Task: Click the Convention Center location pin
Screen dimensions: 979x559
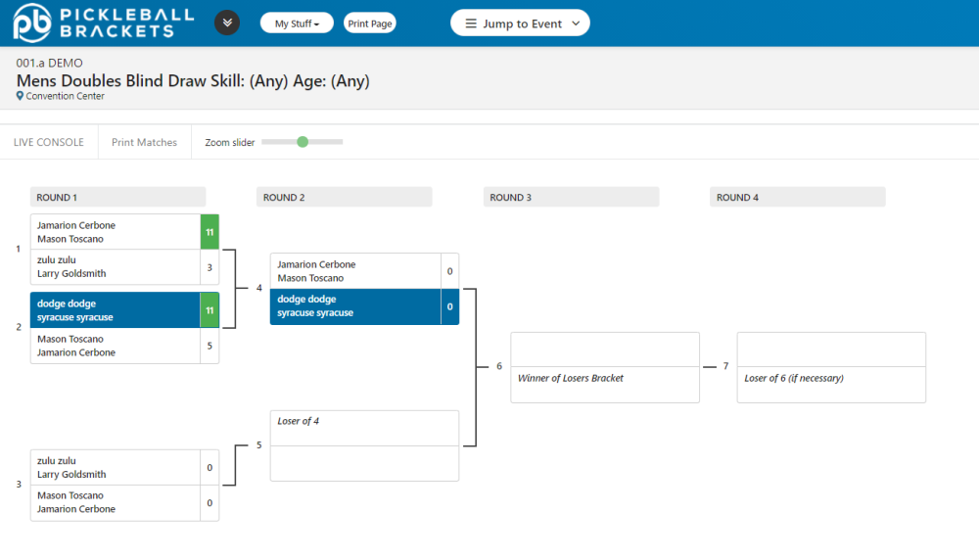Action: (21, 96)
